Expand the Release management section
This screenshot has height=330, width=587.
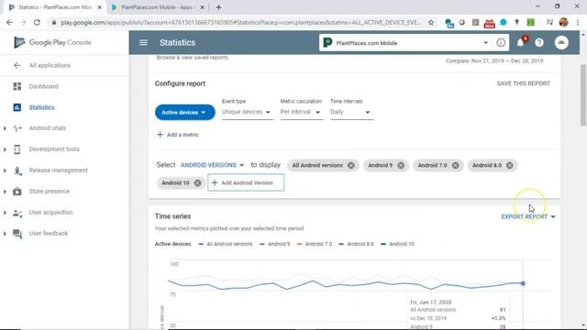coord(5,170)
